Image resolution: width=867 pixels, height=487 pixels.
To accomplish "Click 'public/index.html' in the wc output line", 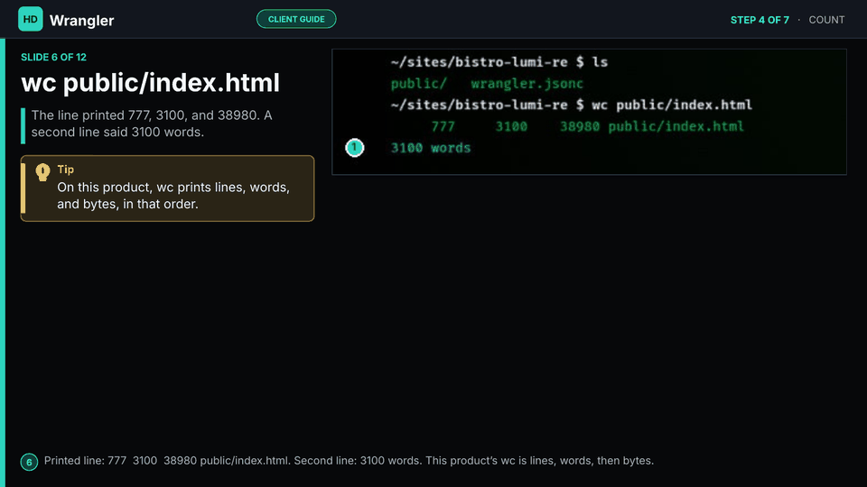I will tap(676, 126).
